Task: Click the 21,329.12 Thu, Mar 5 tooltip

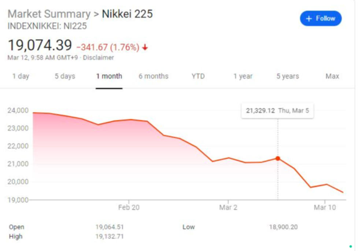Action: pos(277,111)
